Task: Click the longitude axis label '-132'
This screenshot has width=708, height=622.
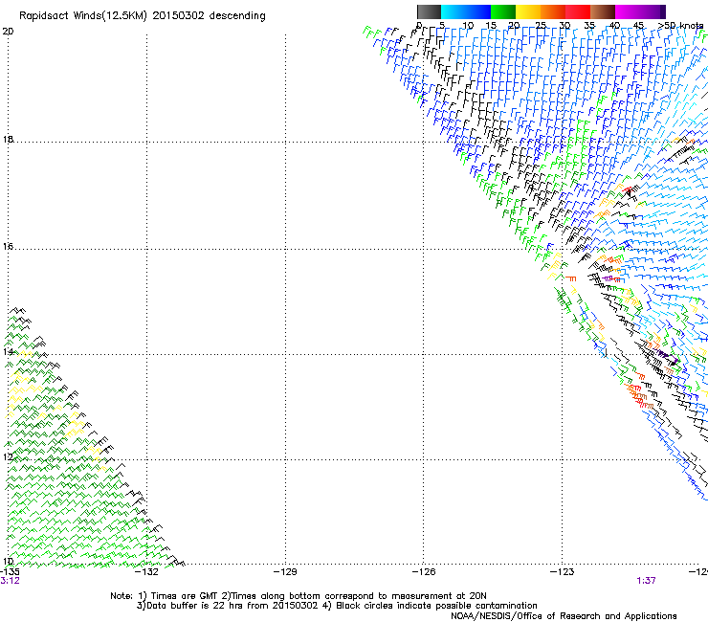Action: [x=147, y=572]
